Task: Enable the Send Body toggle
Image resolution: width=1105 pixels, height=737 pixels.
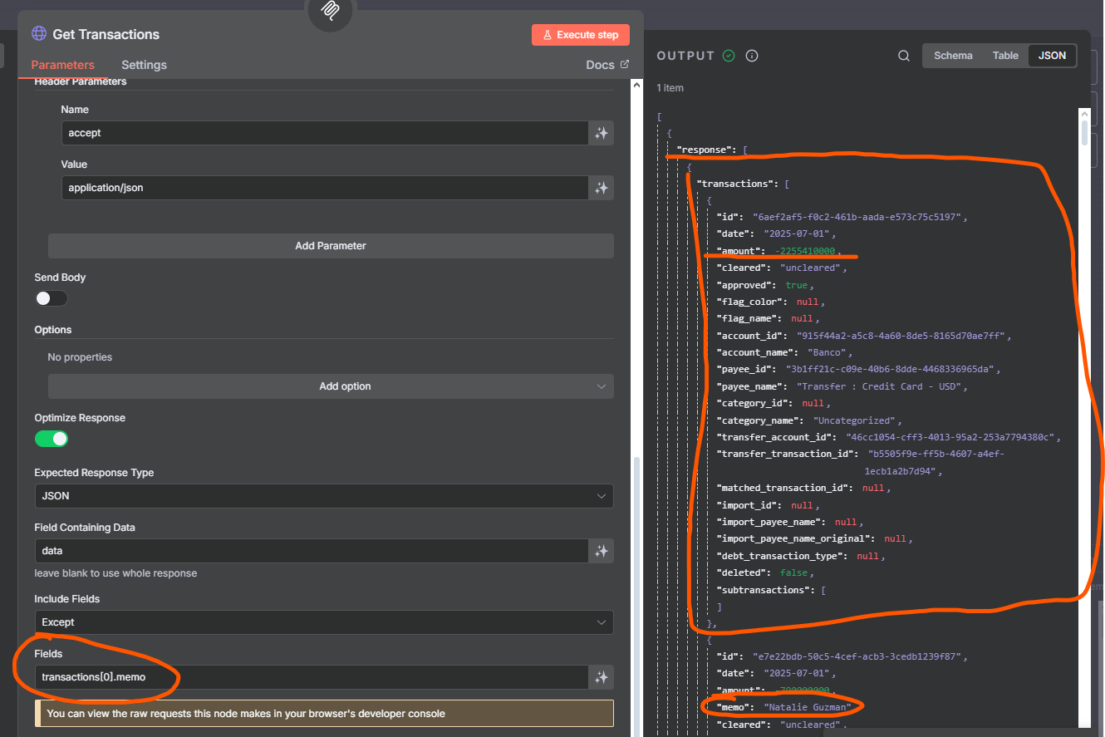Action: point(51,297)
